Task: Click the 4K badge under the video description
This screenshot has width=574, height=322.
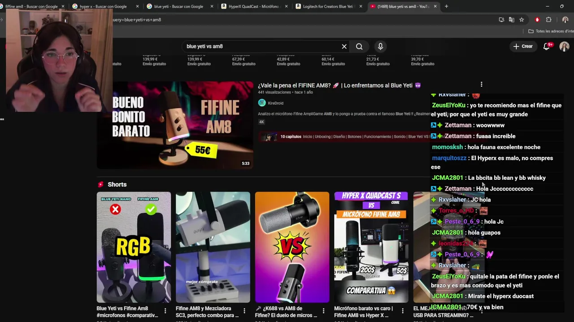Action: [261, 122]
